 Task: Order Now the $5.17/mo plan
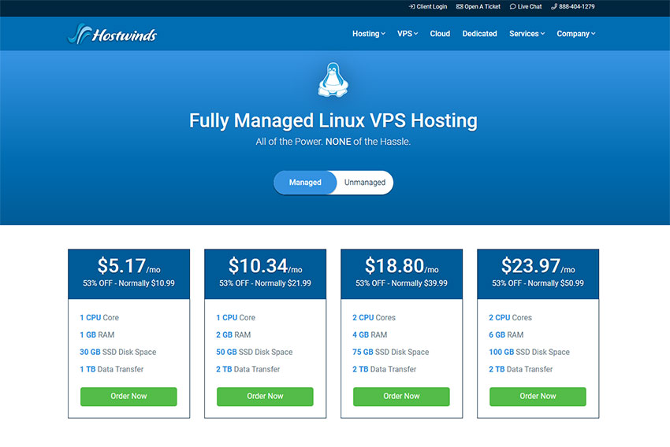tap(128, 397)
